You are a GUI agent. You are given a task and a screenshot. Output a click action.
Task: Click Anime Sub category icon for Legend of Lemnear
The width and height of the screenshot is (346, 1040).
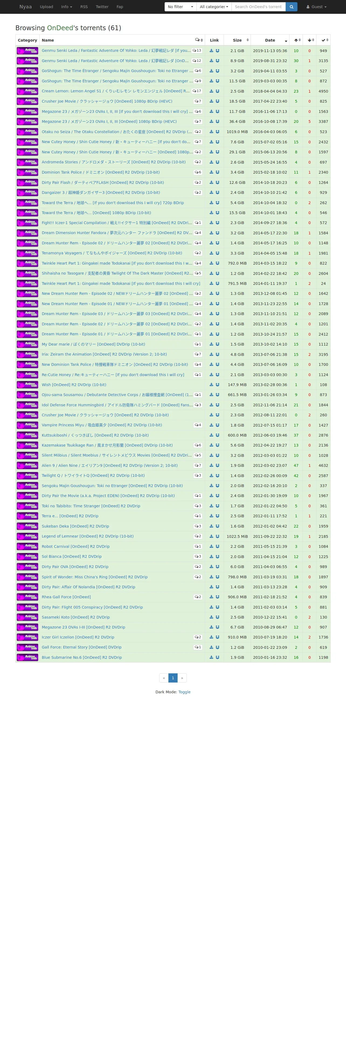(27, 536)
